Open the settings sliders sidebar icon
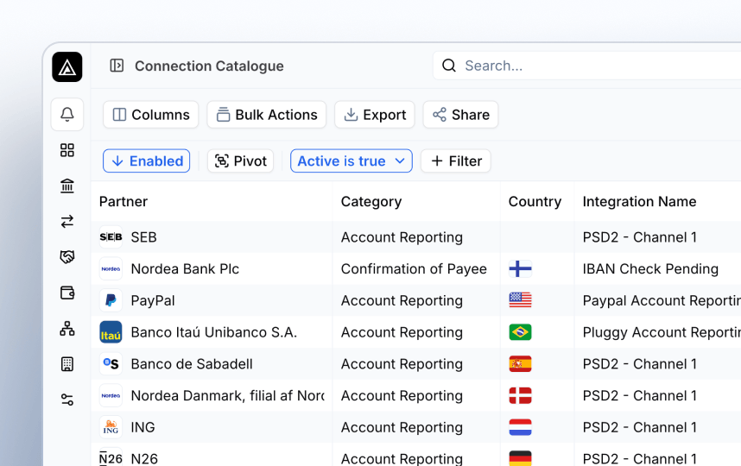 pyautogui.click(x=67, y=400)
